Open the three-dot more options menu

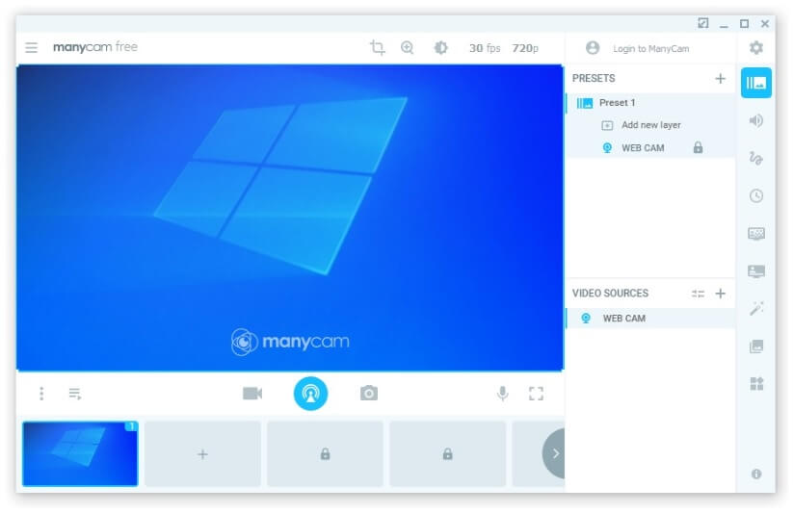(x=41, y=394)
